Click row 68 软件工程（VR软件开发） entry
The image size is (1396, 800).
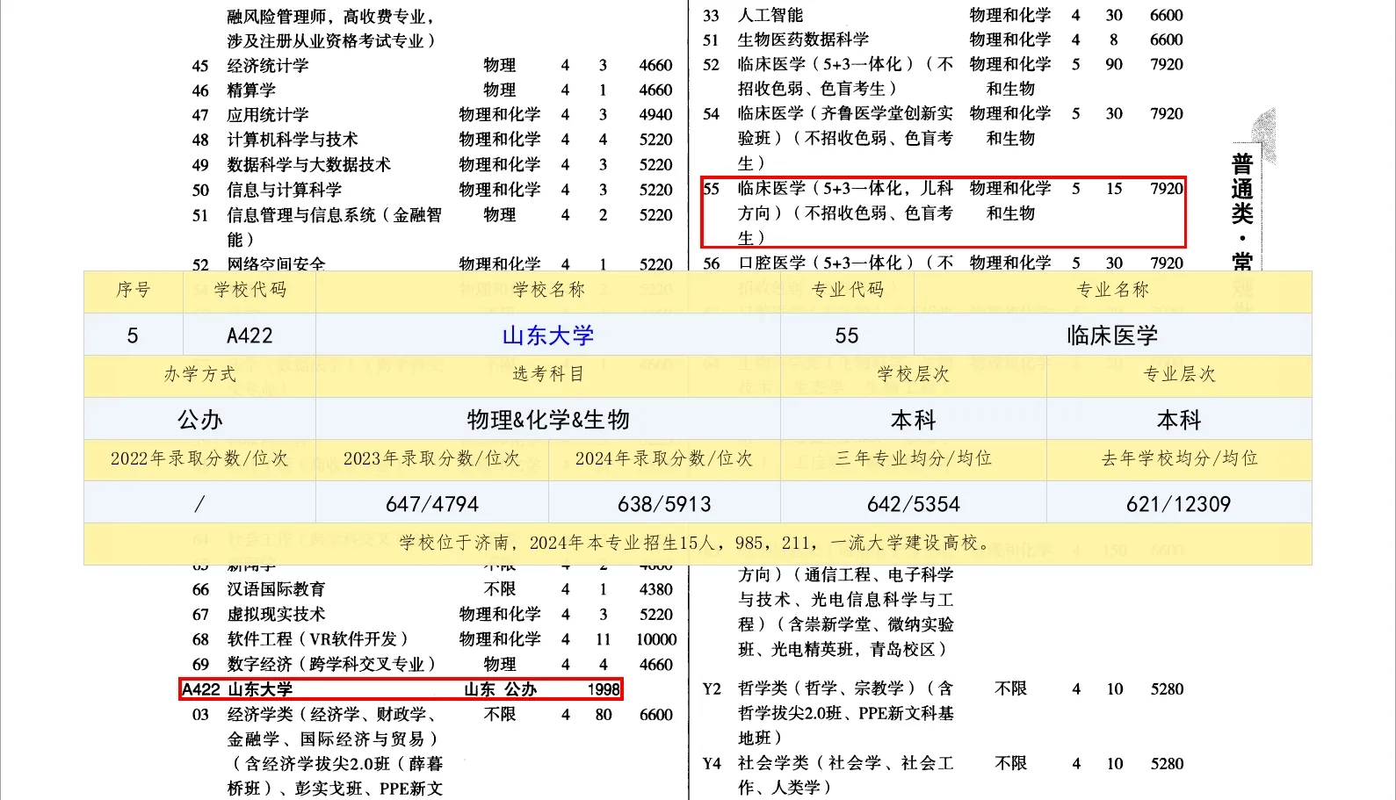coord(317,639)
